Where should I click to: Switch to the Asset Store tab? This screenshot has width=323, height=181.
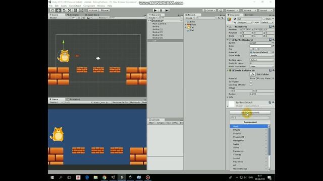(x=92, y=15)
